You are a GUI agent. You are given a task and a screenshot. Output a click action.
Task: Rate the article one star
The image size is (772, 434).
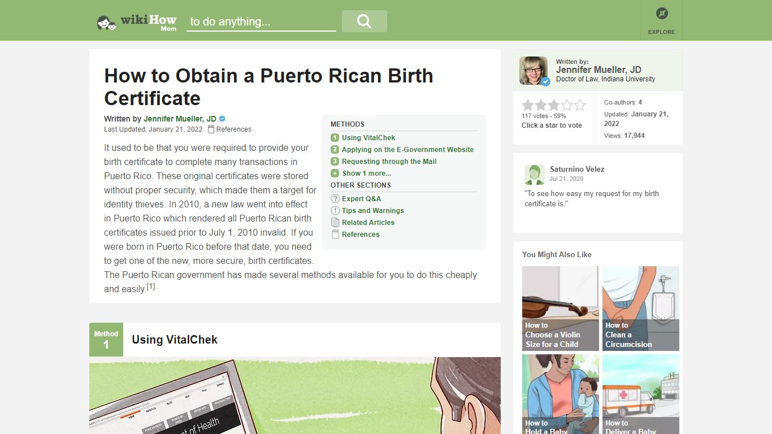(528, 105)
